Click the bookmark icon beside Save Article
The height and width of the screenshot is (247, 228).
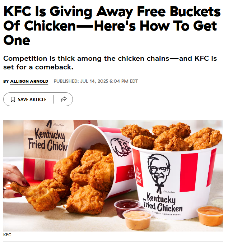click(x=13, y=99)
